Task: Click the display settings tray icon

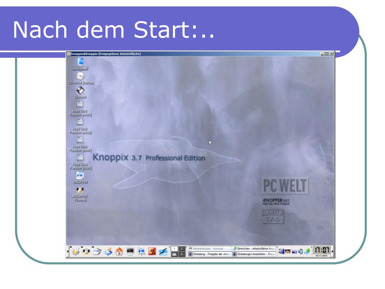Action: (x=294, y=252)
